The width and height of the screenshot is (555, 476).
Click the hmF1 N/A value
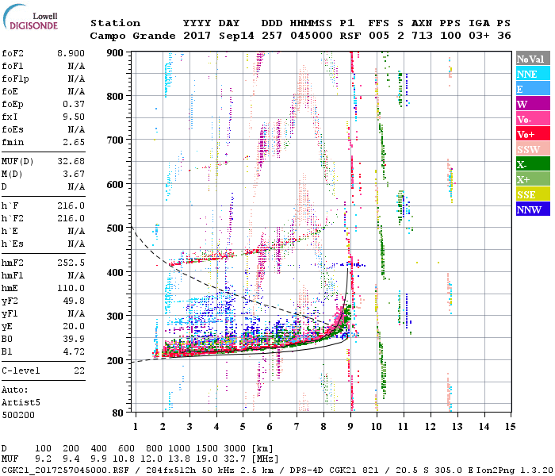[76, 275]
